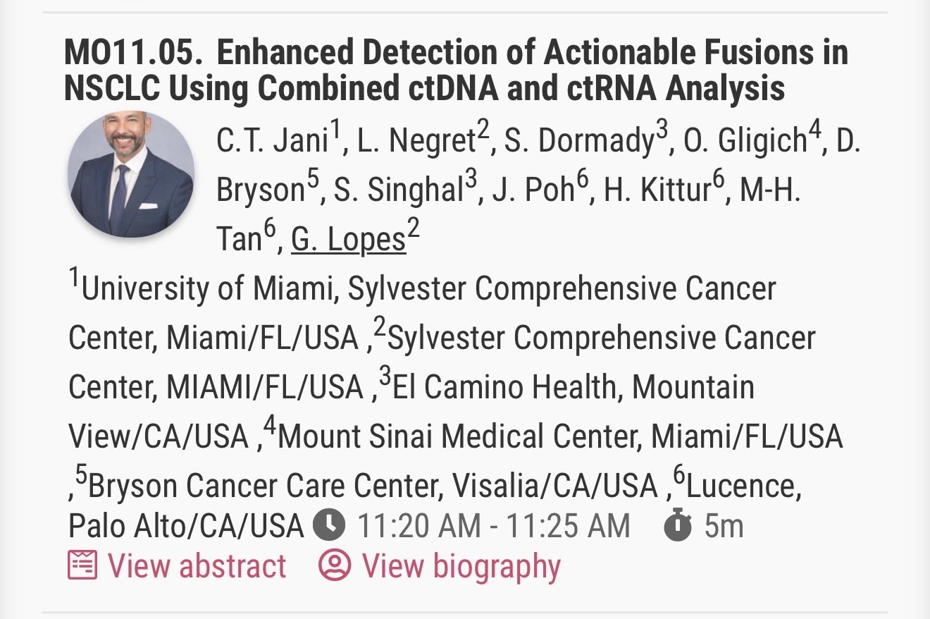Screen dimensions: 930x619
Task: Click the abstract document icon
Action: [82, 566]
